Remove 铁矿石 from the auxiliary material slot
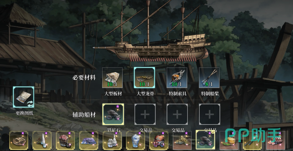Image resolution: width=293 pixels, height=151 pixels. click(x=113, y=114)
